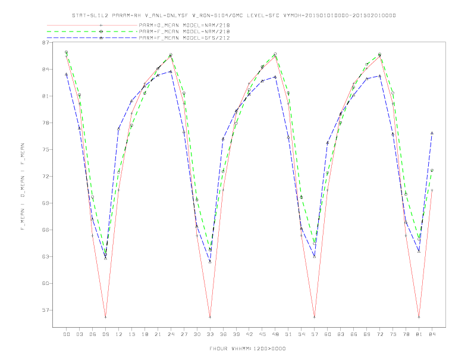
Task: Click y-axis tick value 69
Action: [x=45, y=203]
